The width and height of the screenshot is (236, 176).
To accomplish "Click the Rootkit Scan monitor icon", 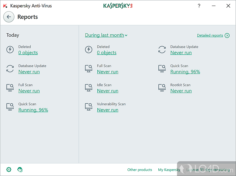I will [x=162, y=88].
